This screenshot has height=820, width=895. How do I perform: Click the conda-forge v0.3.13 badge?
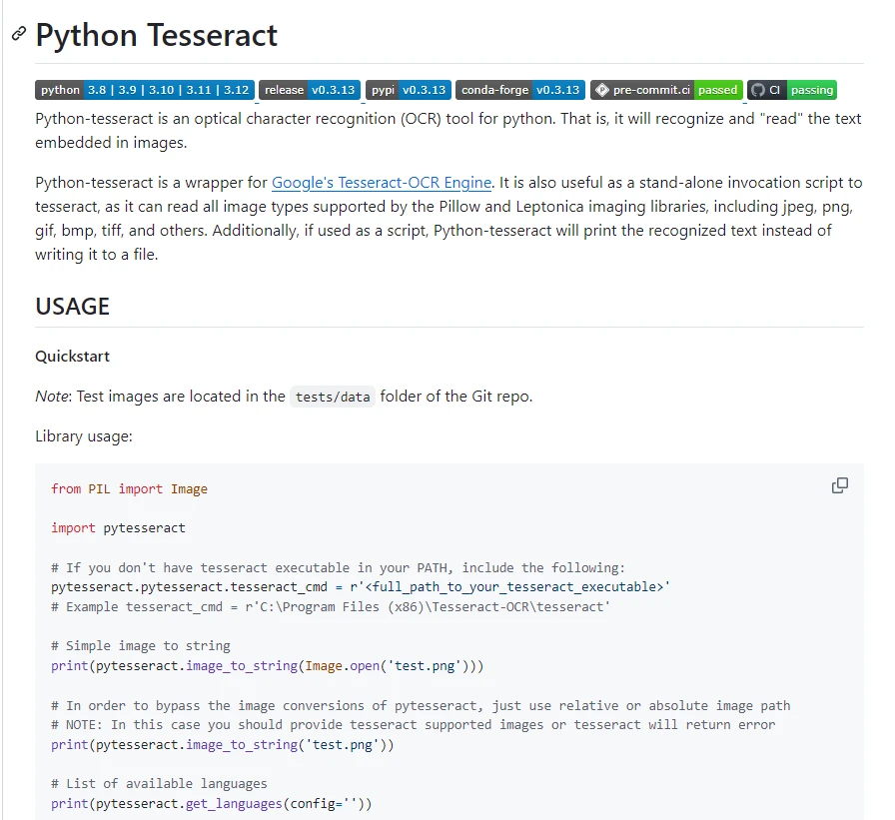(520, 90)
